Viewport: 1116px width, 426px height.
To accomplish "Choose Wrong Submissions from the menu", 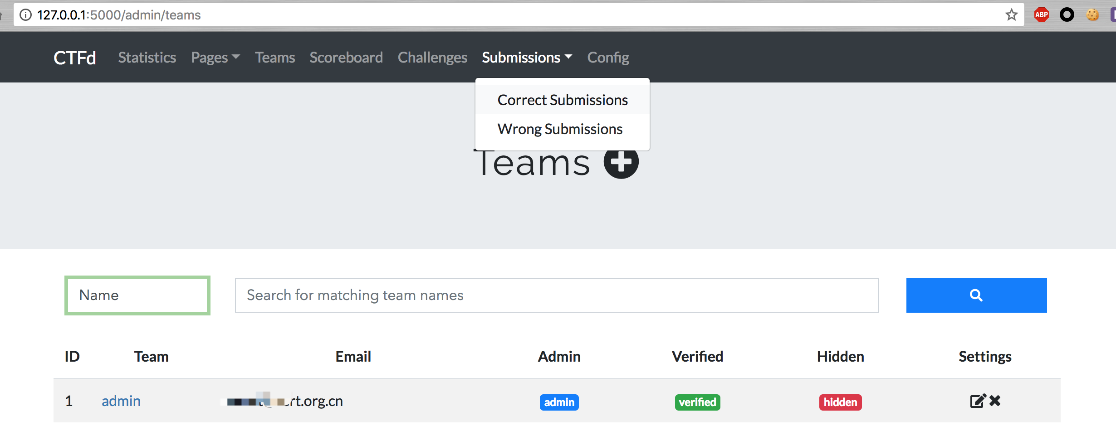I will pyautogui.click(x=560, y=129).
